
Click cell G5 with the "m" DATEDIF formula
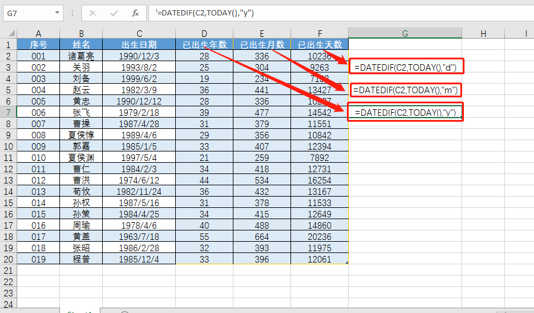click(405, 90)
